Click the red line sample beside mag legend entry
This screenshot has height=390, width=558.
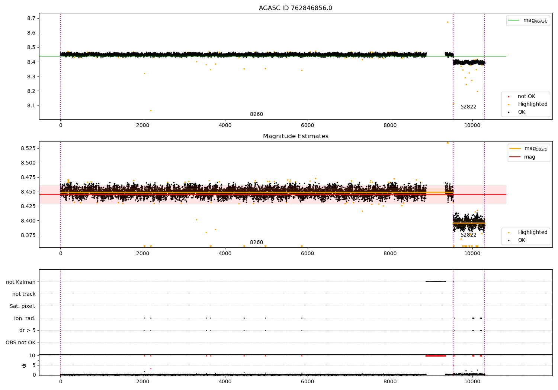(x=515, y=157)
